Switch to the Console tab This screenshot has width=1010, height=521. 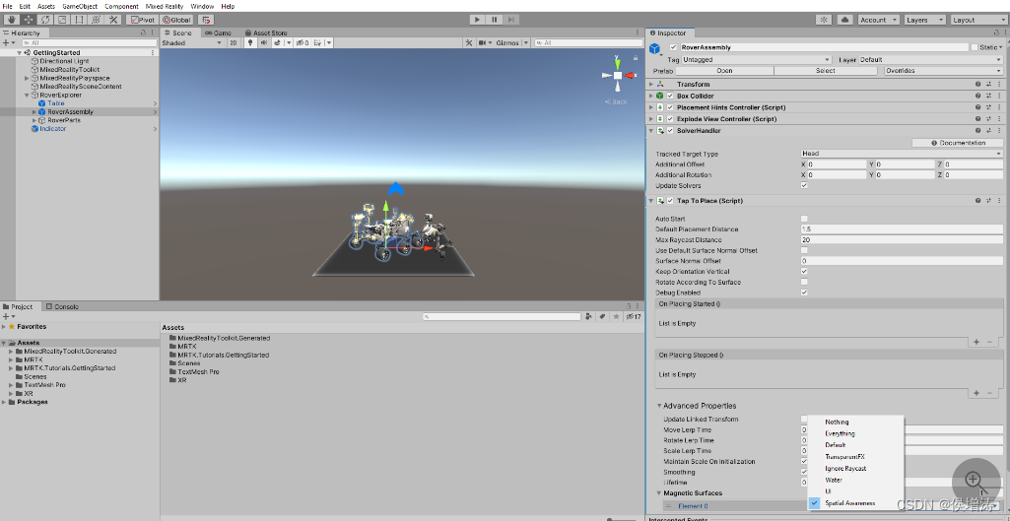coord(62,306)
